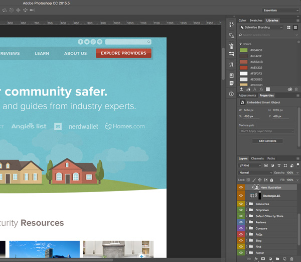Click the layer filter for type layers
Screen dimensions: 301x262
tap(279, 165)
